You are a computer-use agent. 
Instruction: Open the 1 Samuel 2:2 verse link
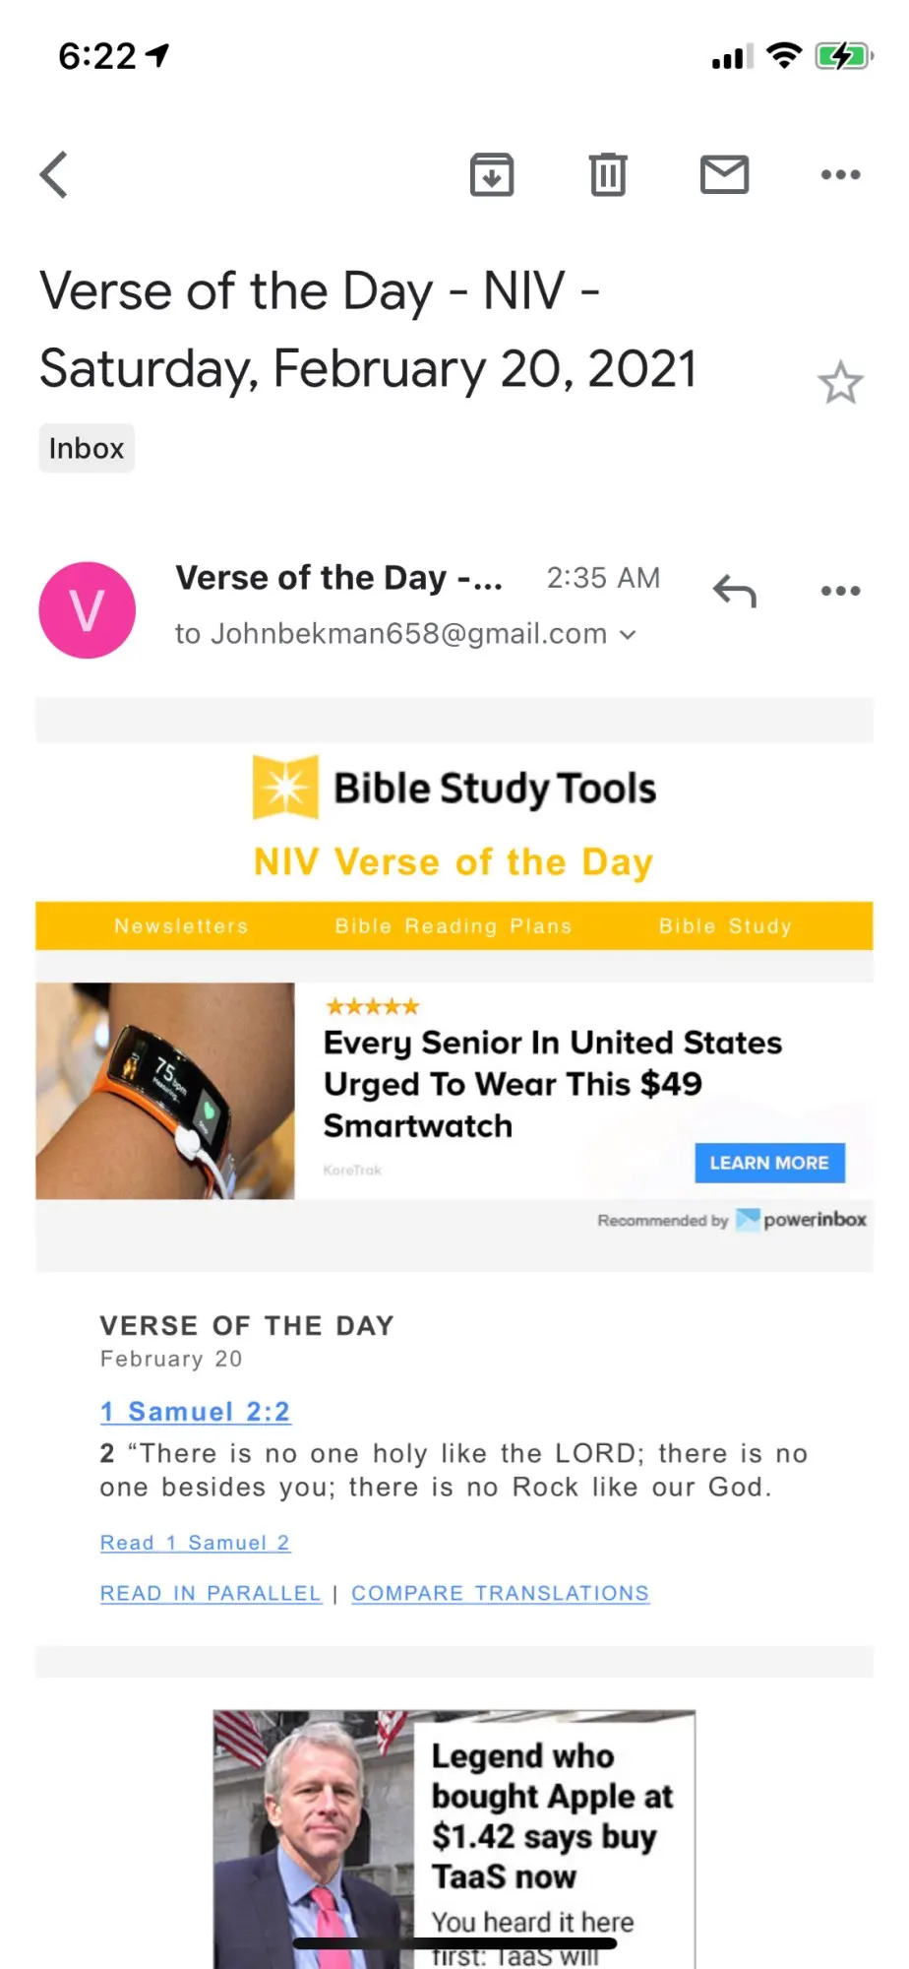pyautogui.click(x=195, y=1412)
